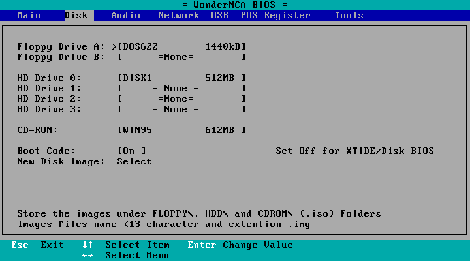This screenshot has height=261, width=470.
Task: Click the HD Drive 1 label
Action: coord(49,88)
